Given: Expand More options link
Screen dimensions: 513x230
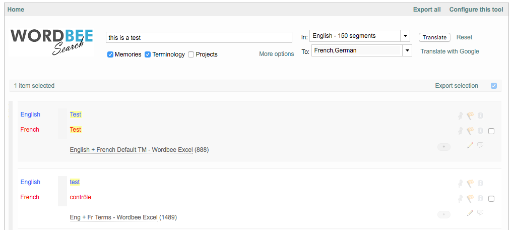Looking at the screenshot, I should pos(276,54).
